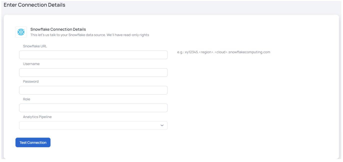Click the Snowflake Connection Details title
343x162 pixels.
click(58, 29)
